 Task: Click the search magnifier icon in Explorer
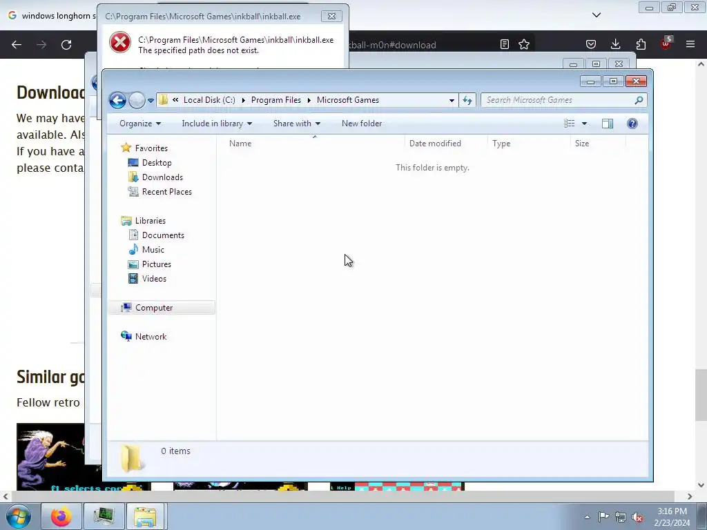point(639,100)
